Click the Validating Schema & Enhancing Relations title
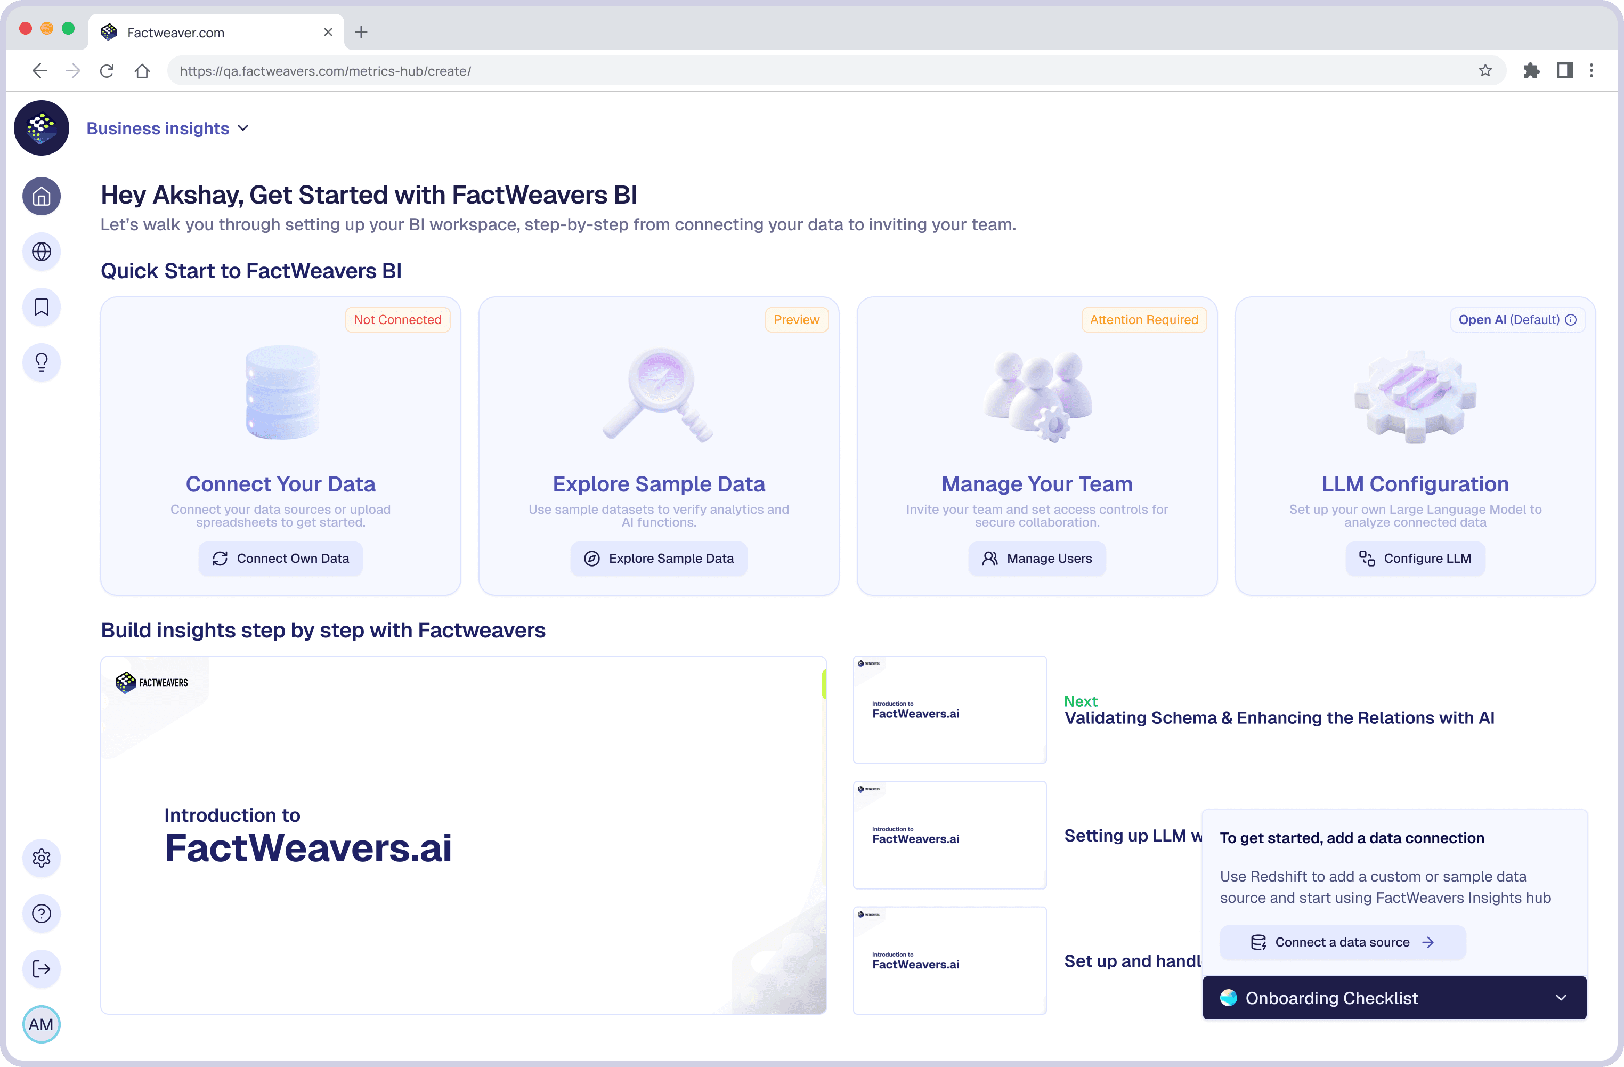This screenshot has width=1624, height=1067. tap(1279, 717)
